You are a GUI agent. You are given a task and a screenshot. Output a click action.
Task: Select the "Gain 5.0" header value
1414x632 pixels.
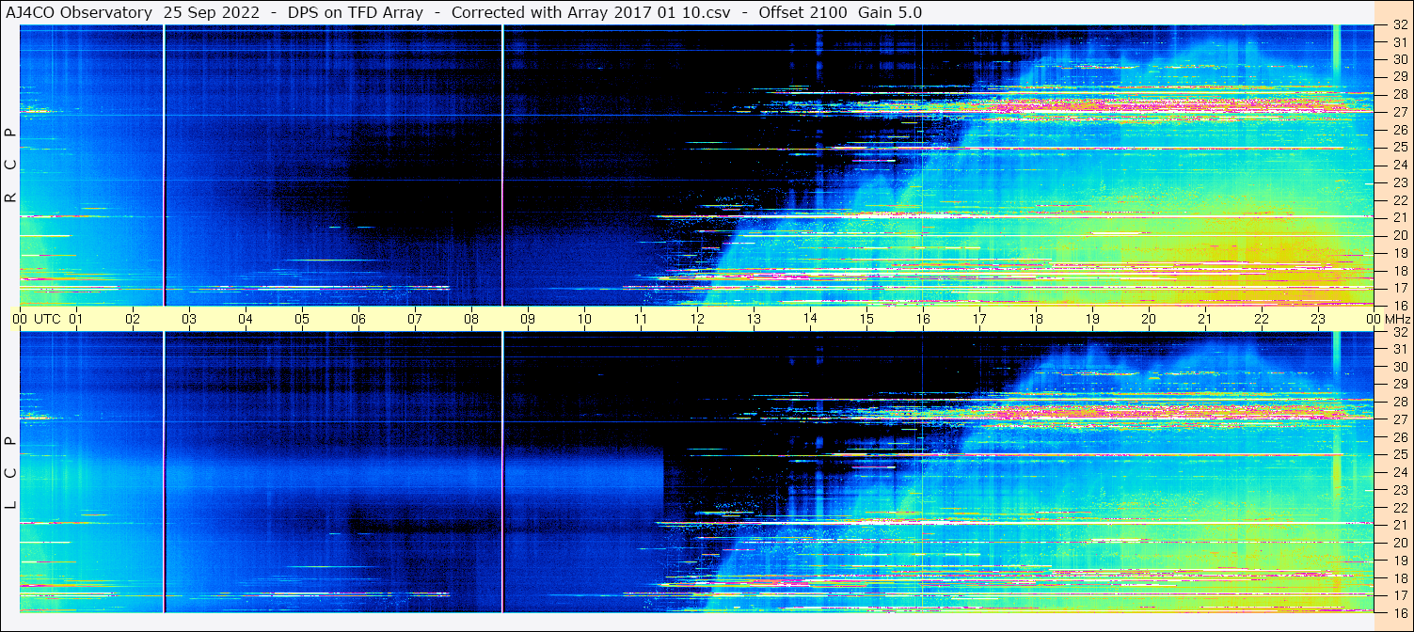tap(890, 12)
